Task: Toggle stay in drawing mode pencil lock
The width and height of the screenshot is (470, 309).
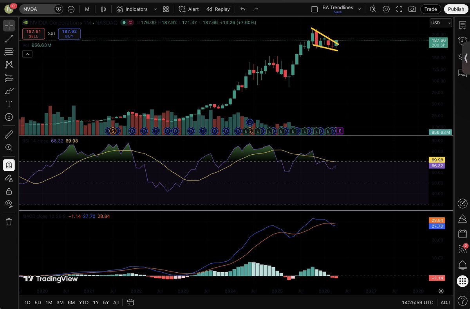Action: point(9,178)
